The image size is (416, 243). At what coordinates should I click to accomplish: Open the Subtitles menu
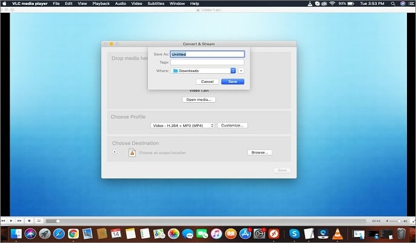[157, 4]
